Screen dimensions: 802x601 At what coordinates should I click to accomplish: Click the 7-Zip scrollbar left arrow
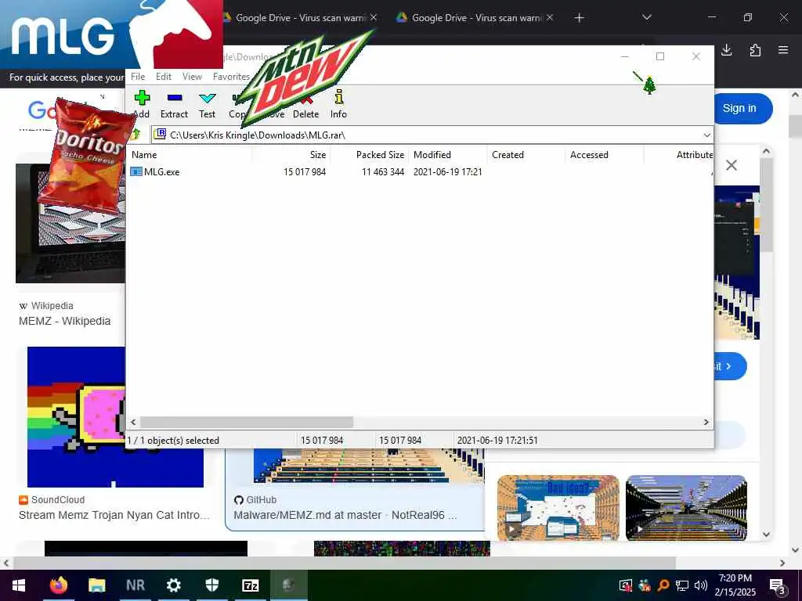[x=133, y=422]
